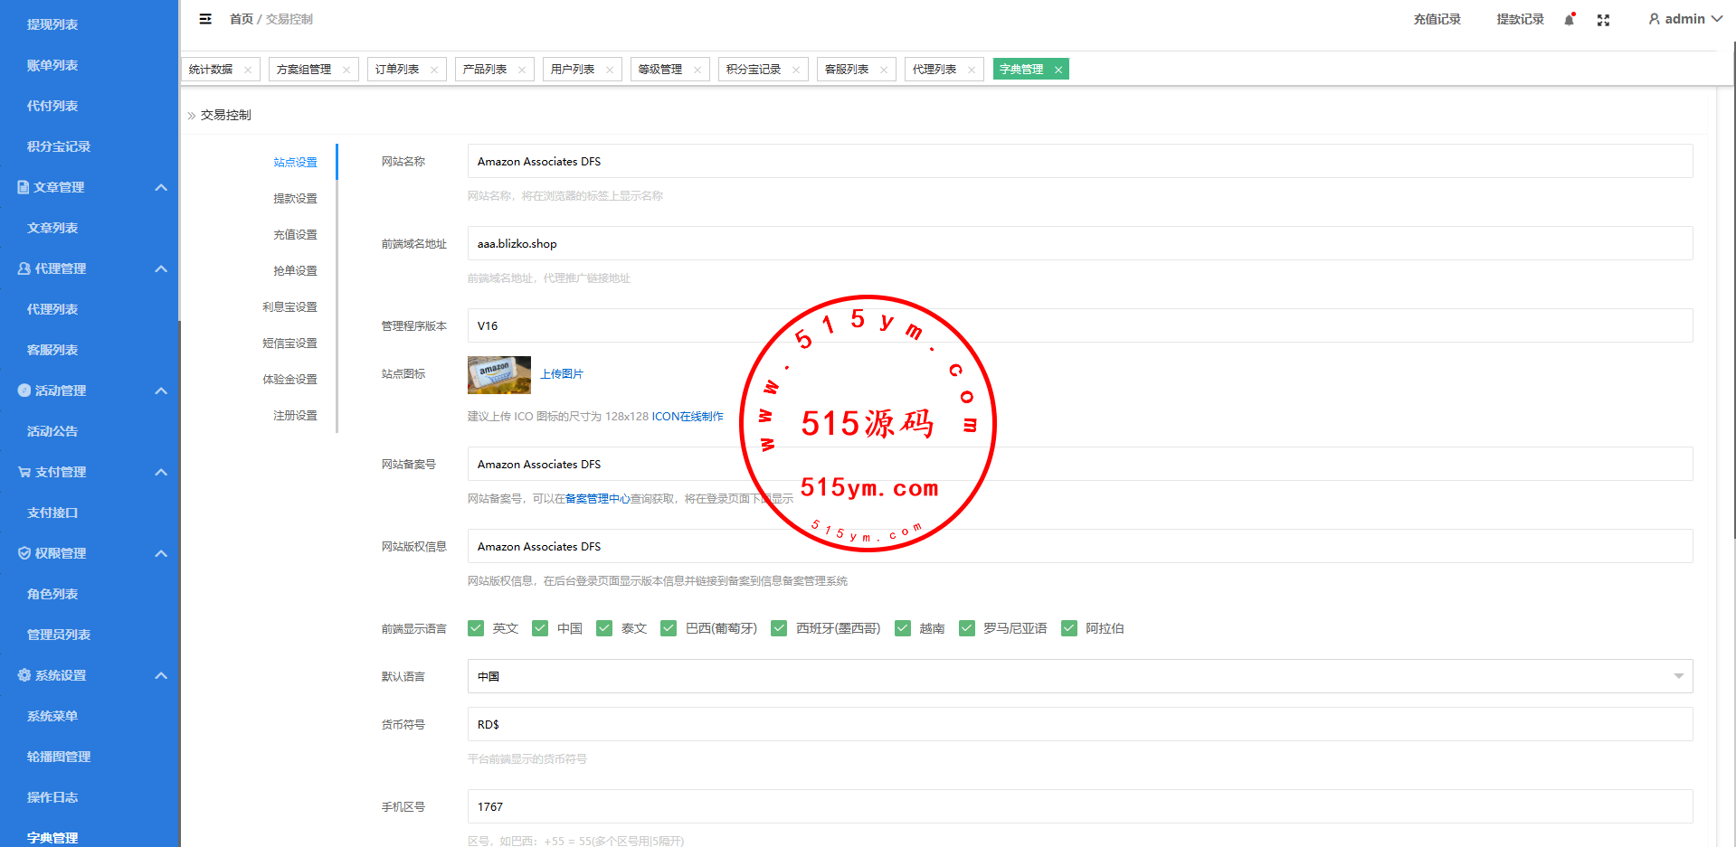The image size is (1736, 847).
Task: Open 充值记录 in the top bar
Action: point(1437,19)
